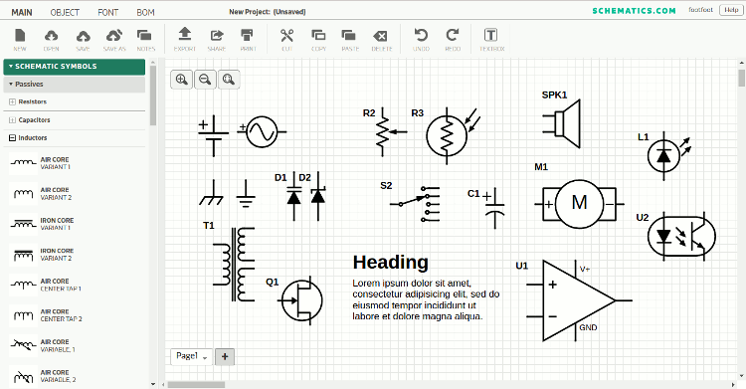Screen dimensions: 746x389
Task: Visit the SCHEMATICS.COM logo link
Action: (634, 11)
